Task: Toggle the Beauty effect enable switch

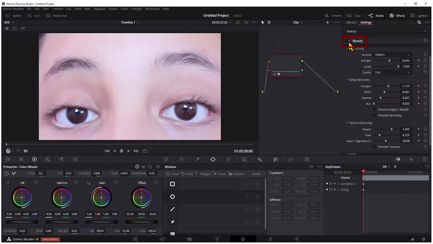Action: point(348,41)
